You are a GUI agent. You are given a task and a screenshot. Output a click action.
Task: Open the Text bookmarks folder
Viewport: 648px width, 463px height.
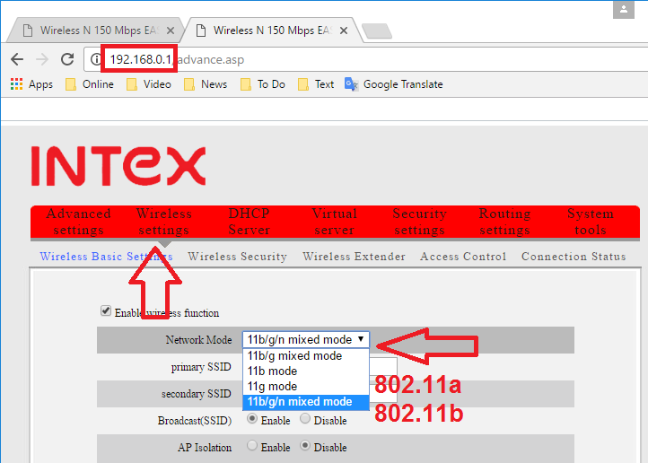[x=316, y=84]
